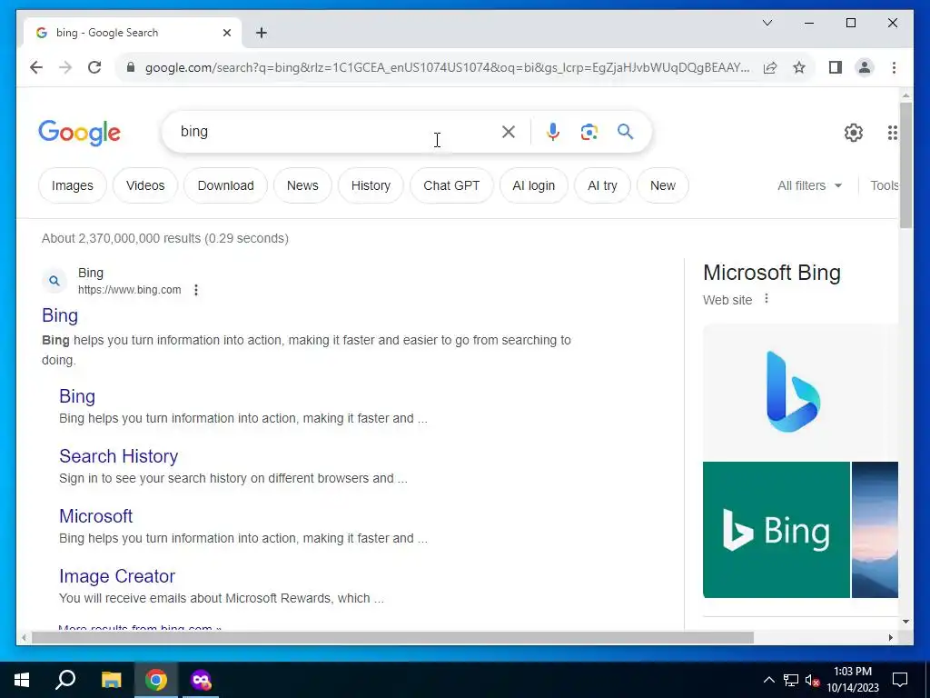930x698 pixels.
Task: Open the purple masked app in taskbar
Action: 201,680
